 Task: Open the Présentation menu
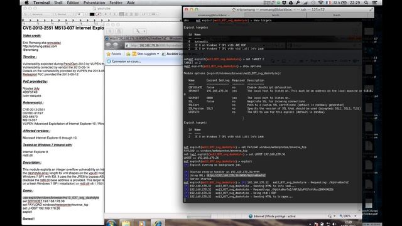(94, 3)
